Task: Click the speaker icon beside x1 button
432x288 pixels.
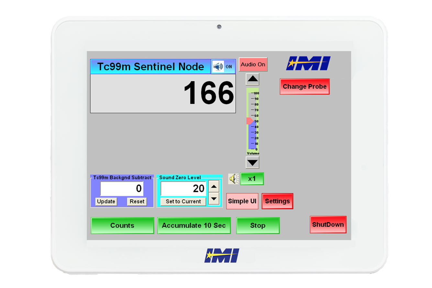Action: (x=234, y=179)
